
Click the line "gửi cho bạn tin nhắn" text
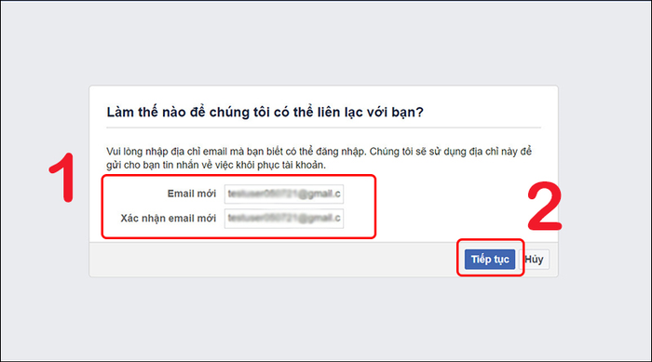pyautogui.click(x=216, y=165)
